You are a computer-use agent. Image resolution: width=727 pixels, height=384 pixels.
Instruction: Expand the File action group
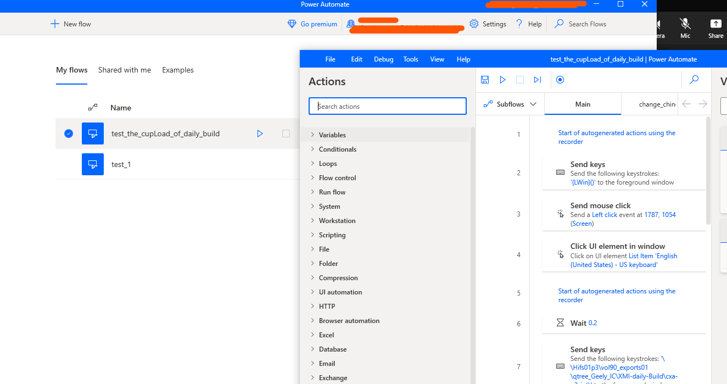[x=313, y=249]
